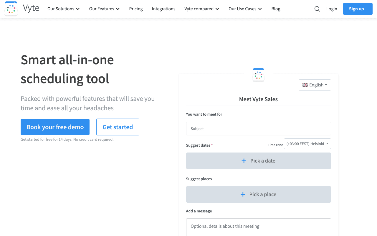Viewport: 377px width, 236px height.
Task: Click the 'Suggest places' label
Action: [199, 179]
